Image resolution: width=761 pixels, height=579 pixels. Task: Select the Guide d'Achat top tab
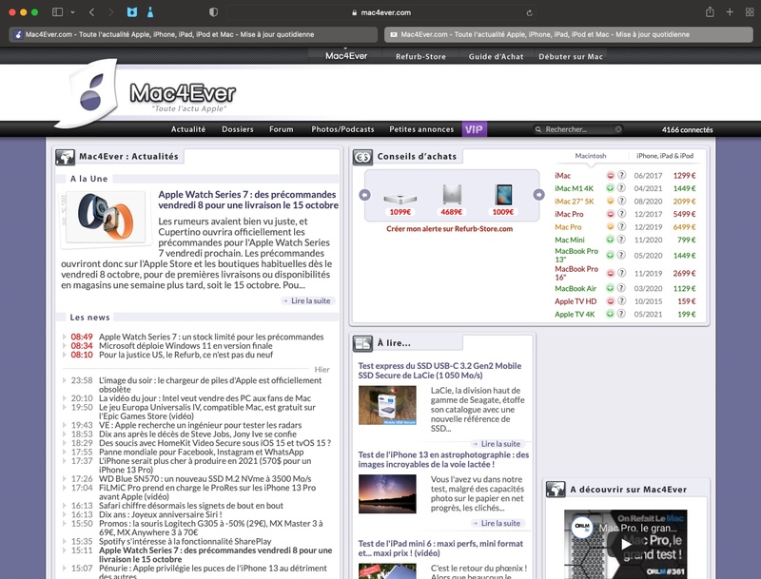pyautogui.click(x=496, y=56)
